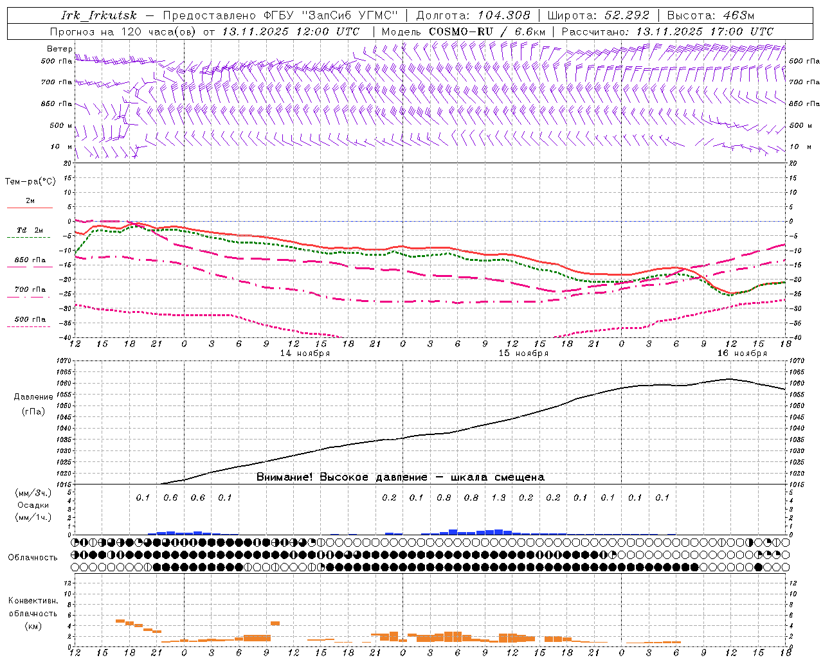Screen dimensions: 823x658
Task: Select the pressure panel label "Давление"
Action: [33, 397]
